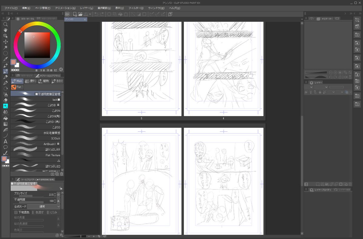
Task: Duplicate sub tool icon
Action: pyautogui.click(x=57, y=174)
